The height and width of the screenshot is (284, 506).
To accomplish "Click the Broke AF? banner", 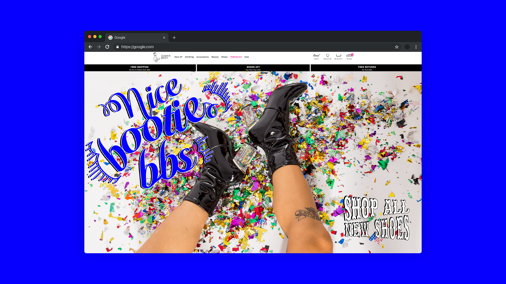I will coord(253,68).
